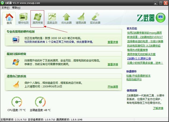
Task: Open the 文件(F) menu
Action: (x=5, y=8)
